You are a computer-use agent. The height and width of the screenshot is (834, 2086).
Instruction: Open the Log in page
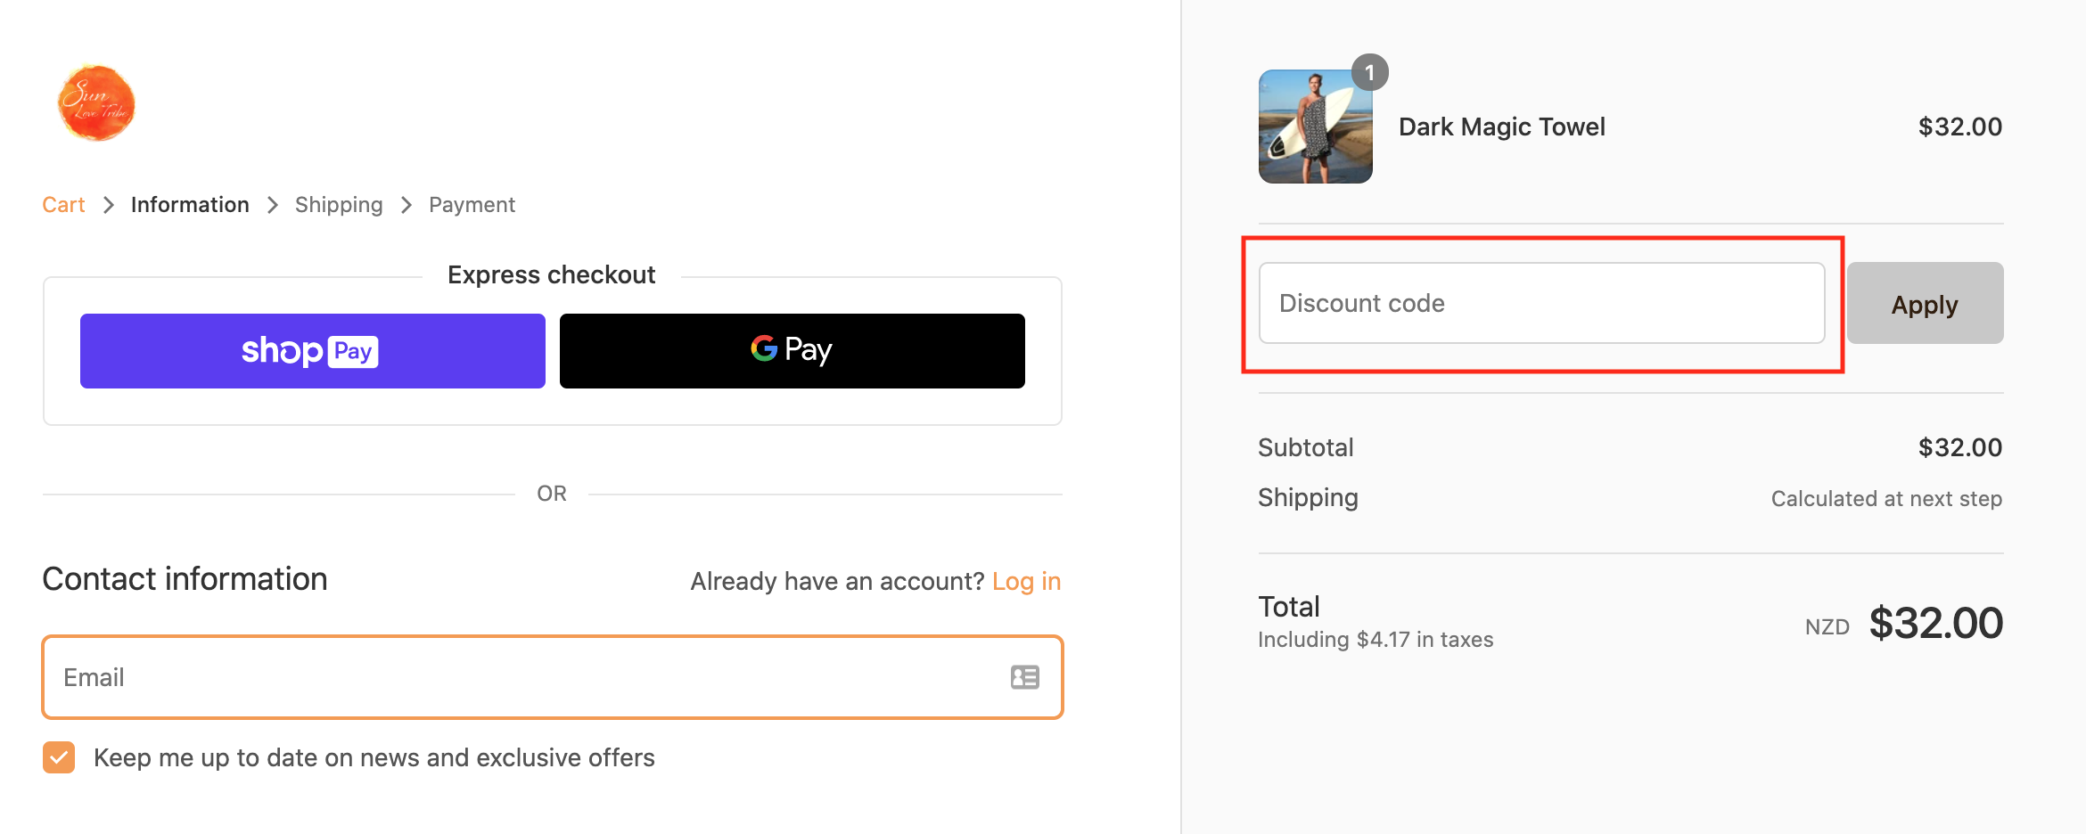(1026, 580)
